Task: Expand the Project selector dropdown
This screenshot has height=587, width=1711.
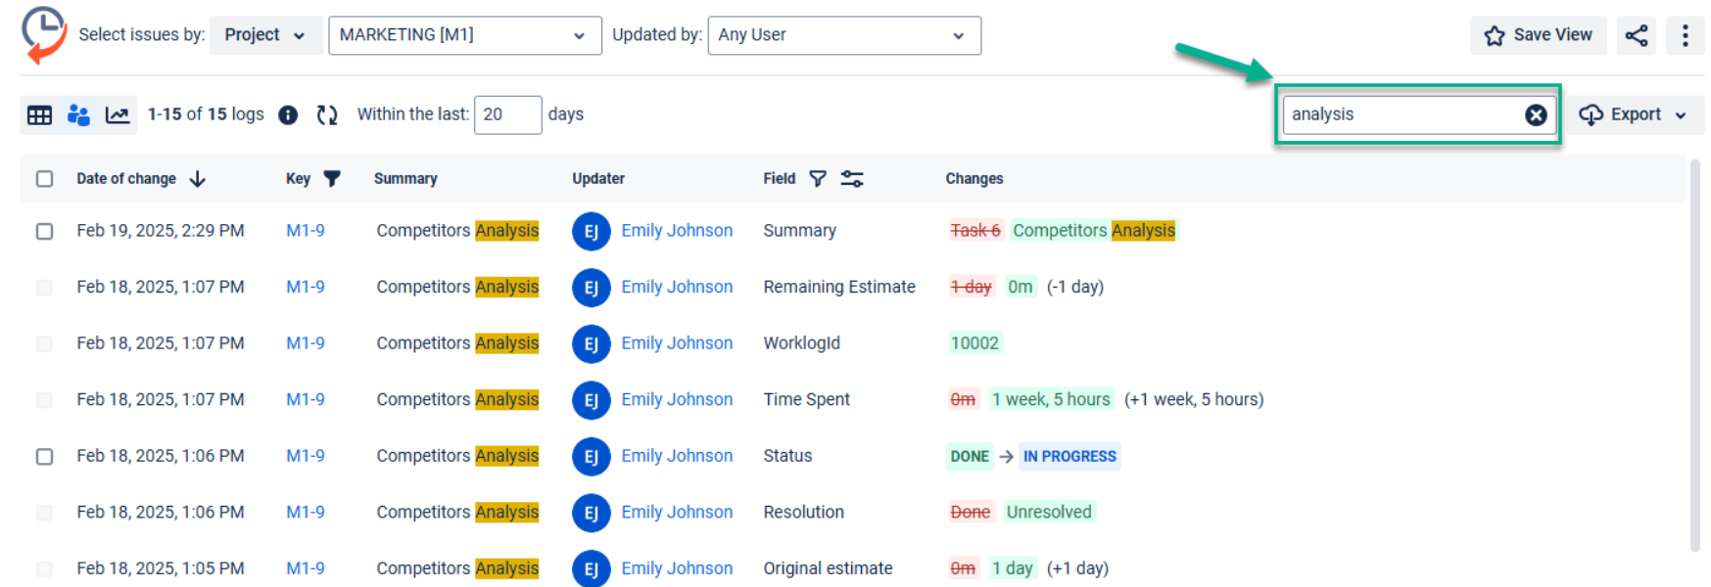Action: coord(264,35)
